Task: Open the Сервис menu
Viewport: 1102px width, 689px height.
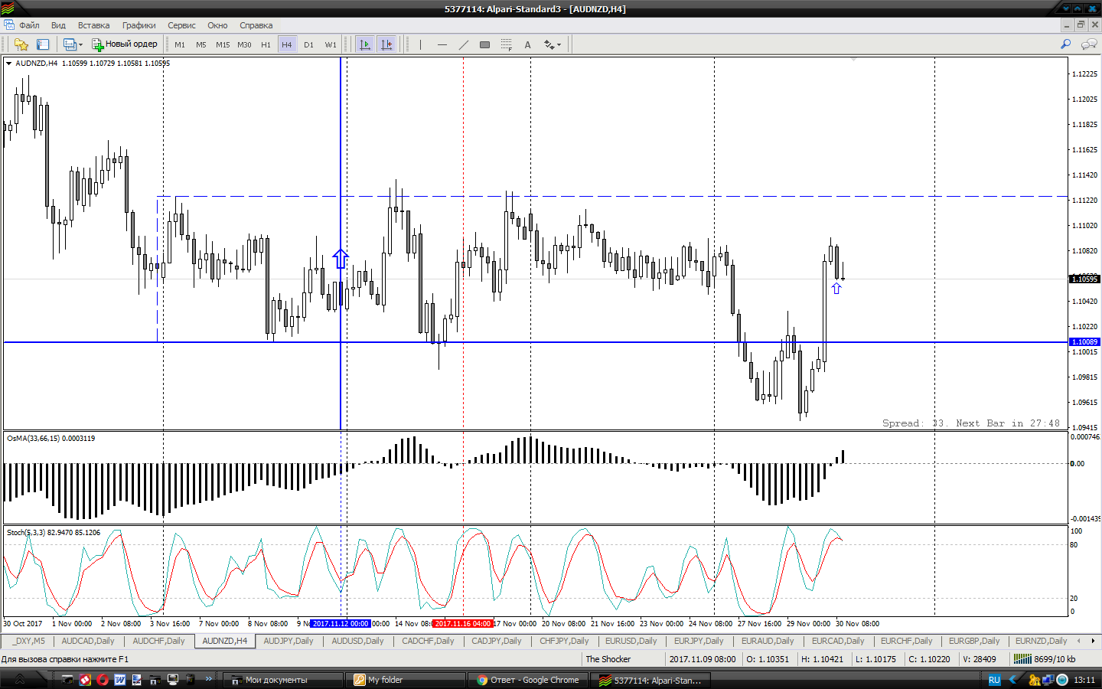Action: coord(181,25)
